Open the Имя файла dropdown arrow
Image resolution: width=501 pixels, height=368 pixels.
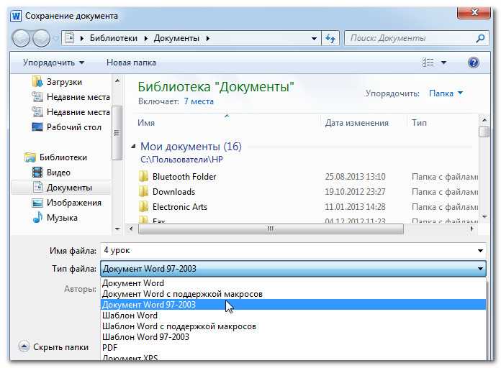pyautogui.click(x=480, y=251)
